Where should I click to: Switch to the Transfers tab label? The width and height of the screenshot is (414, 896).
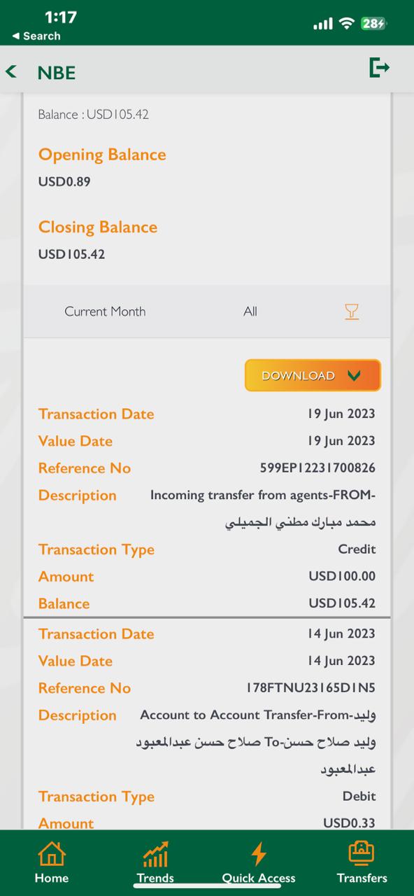pos(362,878)
